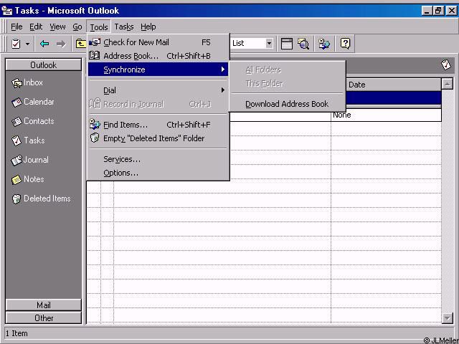Image resolution: width=459 pixels, height=344 pixels.
Task: Click the New Task toolbar icon
Action: (16, 44)
